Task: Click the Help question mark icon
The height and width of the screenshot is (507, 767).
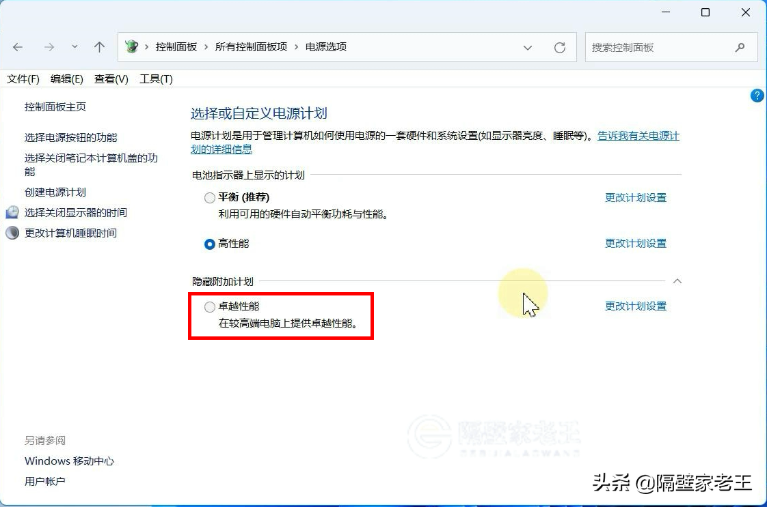Action: tap(757, 96)
